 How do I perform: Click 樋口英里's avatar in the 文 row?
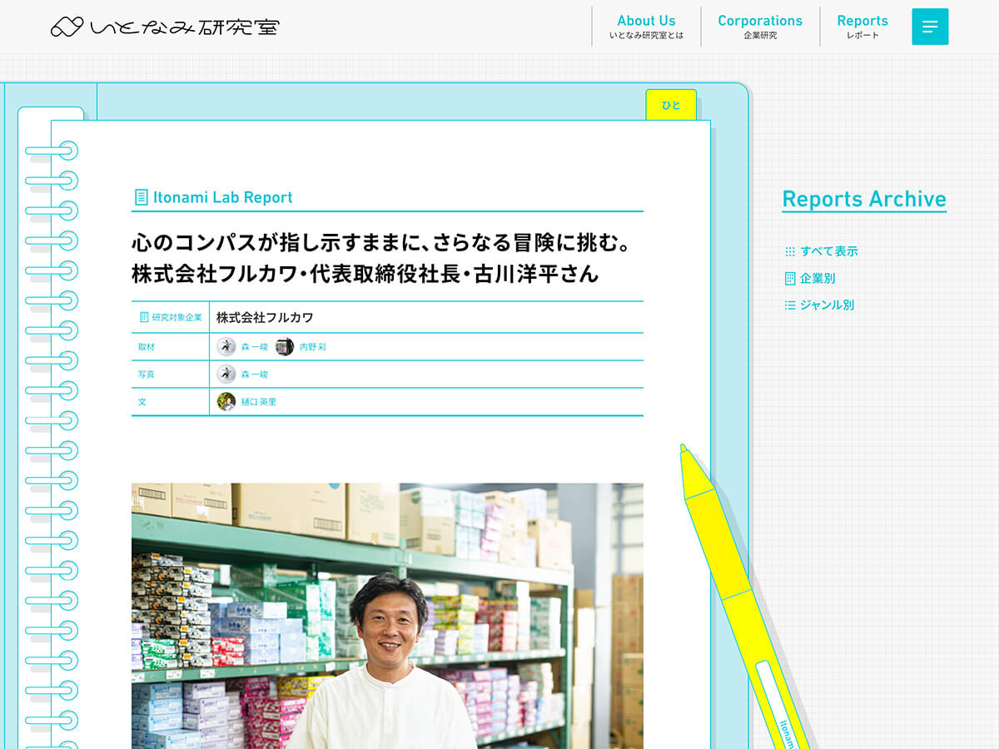pyautogui.click(x=226, y=402)
